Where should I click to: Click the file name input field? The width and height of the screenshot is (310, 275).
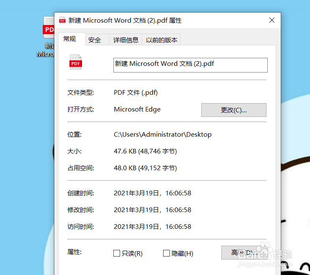190,65
